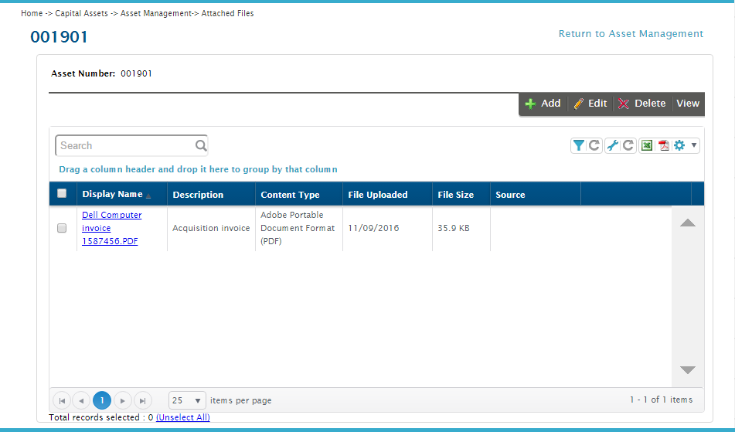Expand the gear options dropdown arrow
The image size is (735, 432).
694,145
